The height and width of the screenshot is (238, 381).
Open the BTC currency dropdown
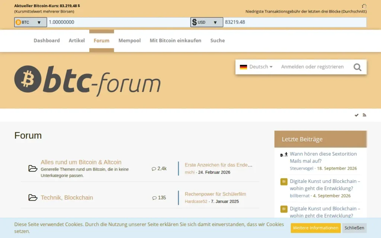point(31,22)
